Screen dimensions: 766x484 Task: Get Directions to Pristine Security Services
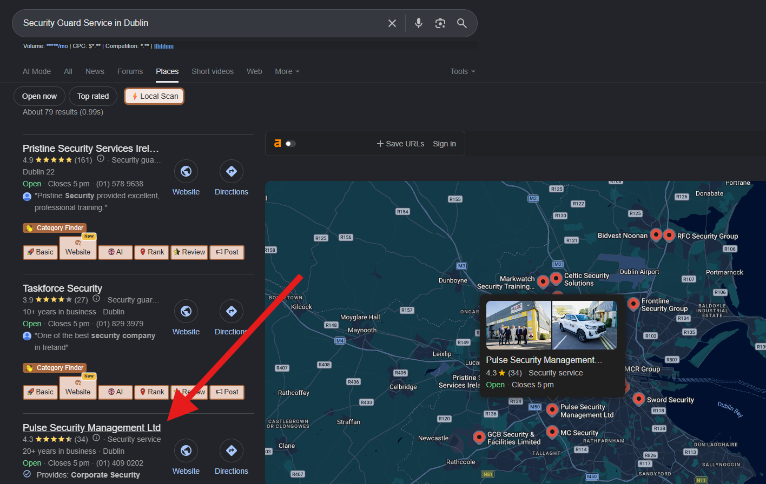click(232, 171)
